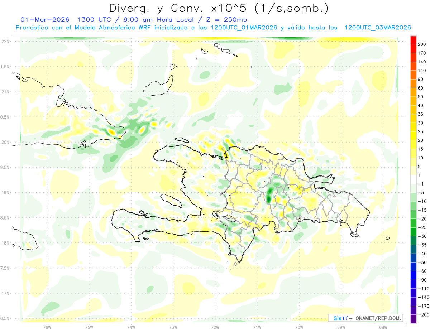The width and height of the screenshot is (430, 332).
Task: Click the '25' color bar label
Action: [x=421, y=131]
